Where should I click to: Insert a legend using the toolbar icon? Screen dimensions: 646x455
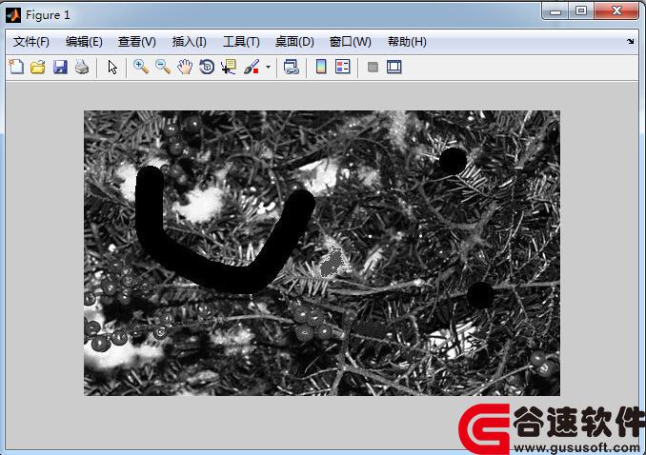[x=343, y=67]
